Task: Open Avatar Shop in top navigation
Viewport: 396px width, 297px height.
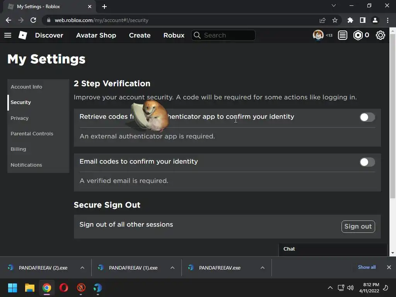Action: 96,35
